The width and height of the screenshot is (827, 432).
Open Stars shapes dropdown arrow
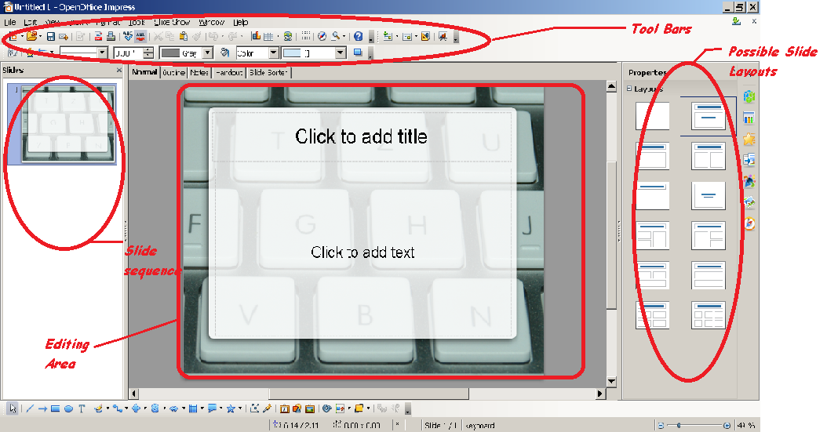[x=239, y=408]
